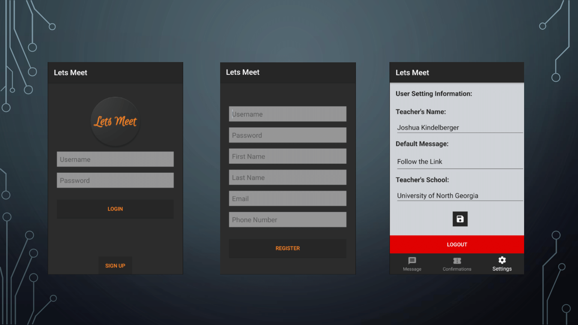Click the floppy disk save icon
Image resolution: width=578 pixels, height=325 pixels.
(460, 219)
